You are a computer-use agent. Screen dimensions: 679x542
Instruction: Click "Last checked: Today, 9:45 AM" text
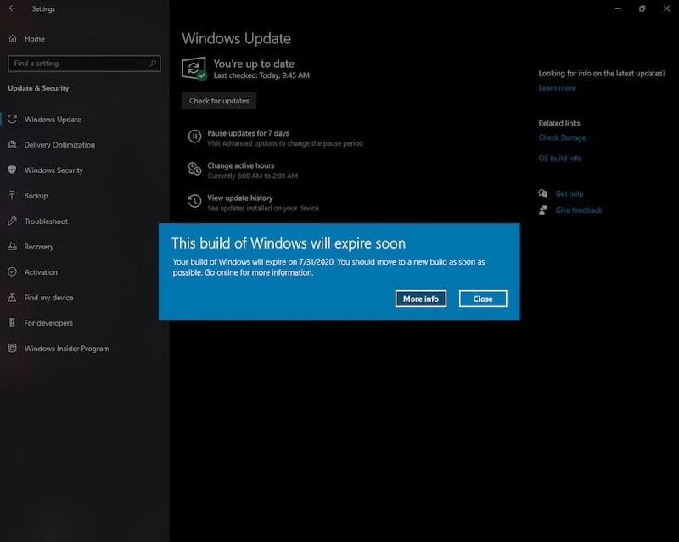[261, 75]
